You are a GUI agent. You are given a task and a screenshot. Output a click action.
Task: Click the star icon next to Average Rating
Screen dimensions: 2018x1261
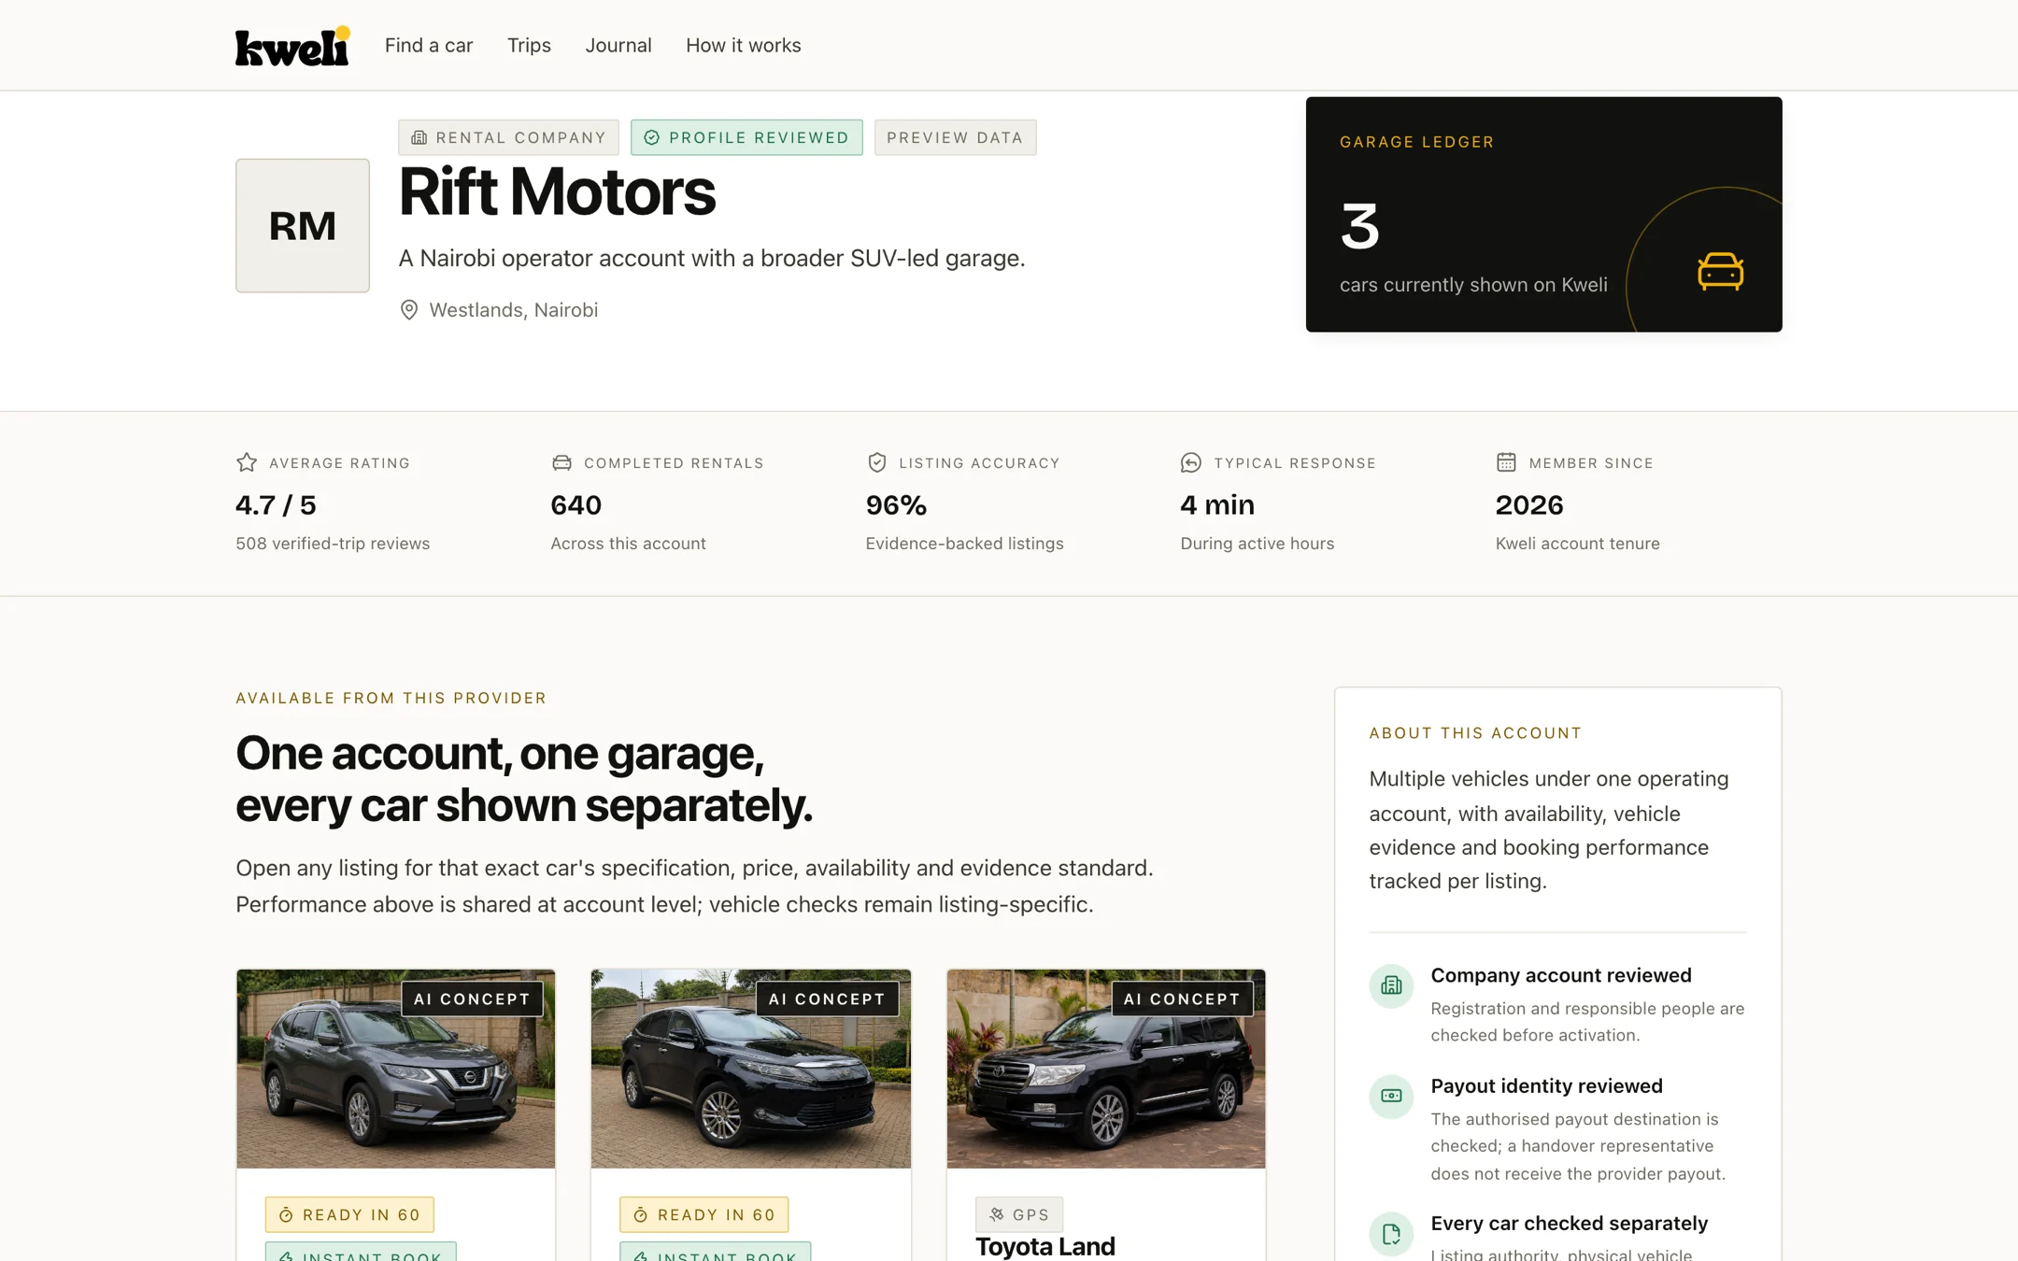(x=247, y=462)
